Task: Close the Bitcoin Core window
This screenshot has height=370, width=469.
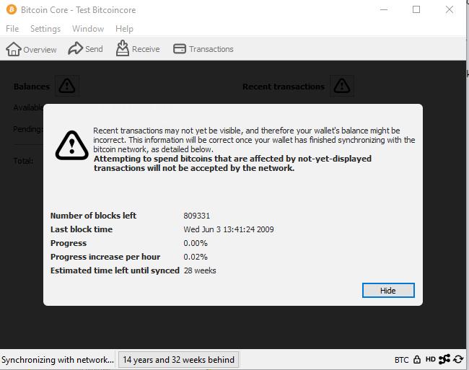Action: (x=450, y=9)
